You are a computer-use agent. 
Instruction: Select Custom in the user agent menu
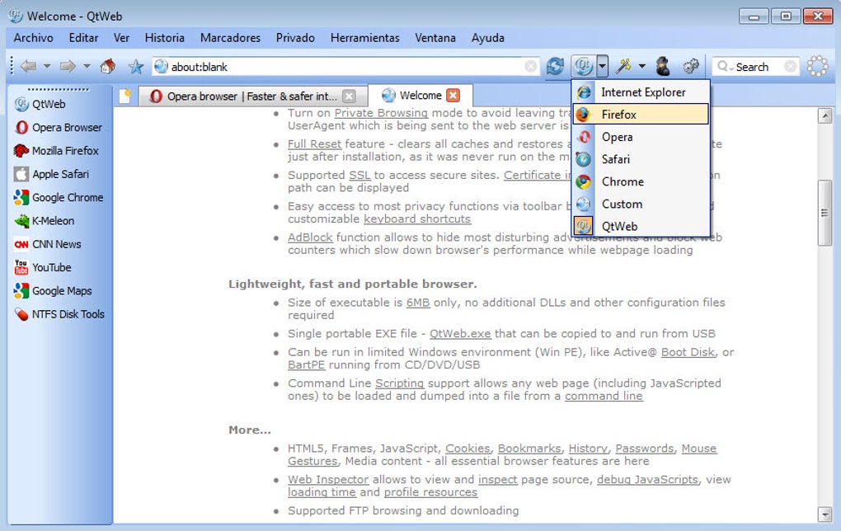point(641,204)
